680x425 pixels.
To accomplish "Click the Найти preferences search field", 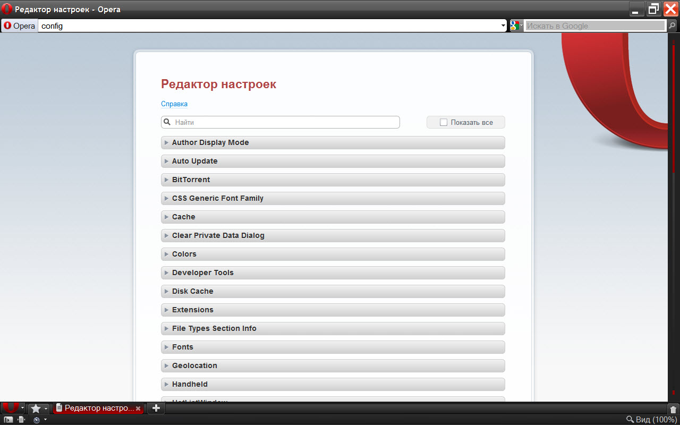I will point(280,122).
